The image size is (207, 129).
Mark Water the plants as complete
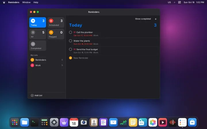pyautogui.click(x=70, y=41)
